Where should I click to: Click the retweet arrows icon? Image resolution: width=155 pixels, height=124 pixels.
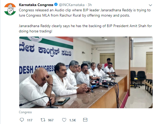coord(43,120)
